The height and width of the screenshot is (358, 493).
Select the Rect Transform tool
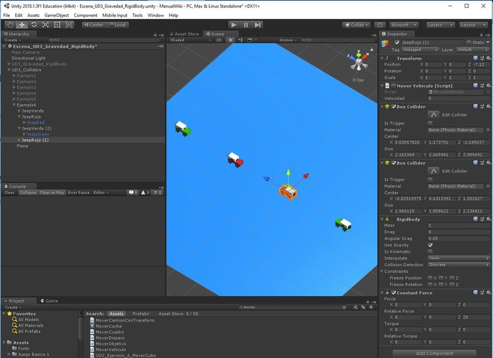pos(57,25)
